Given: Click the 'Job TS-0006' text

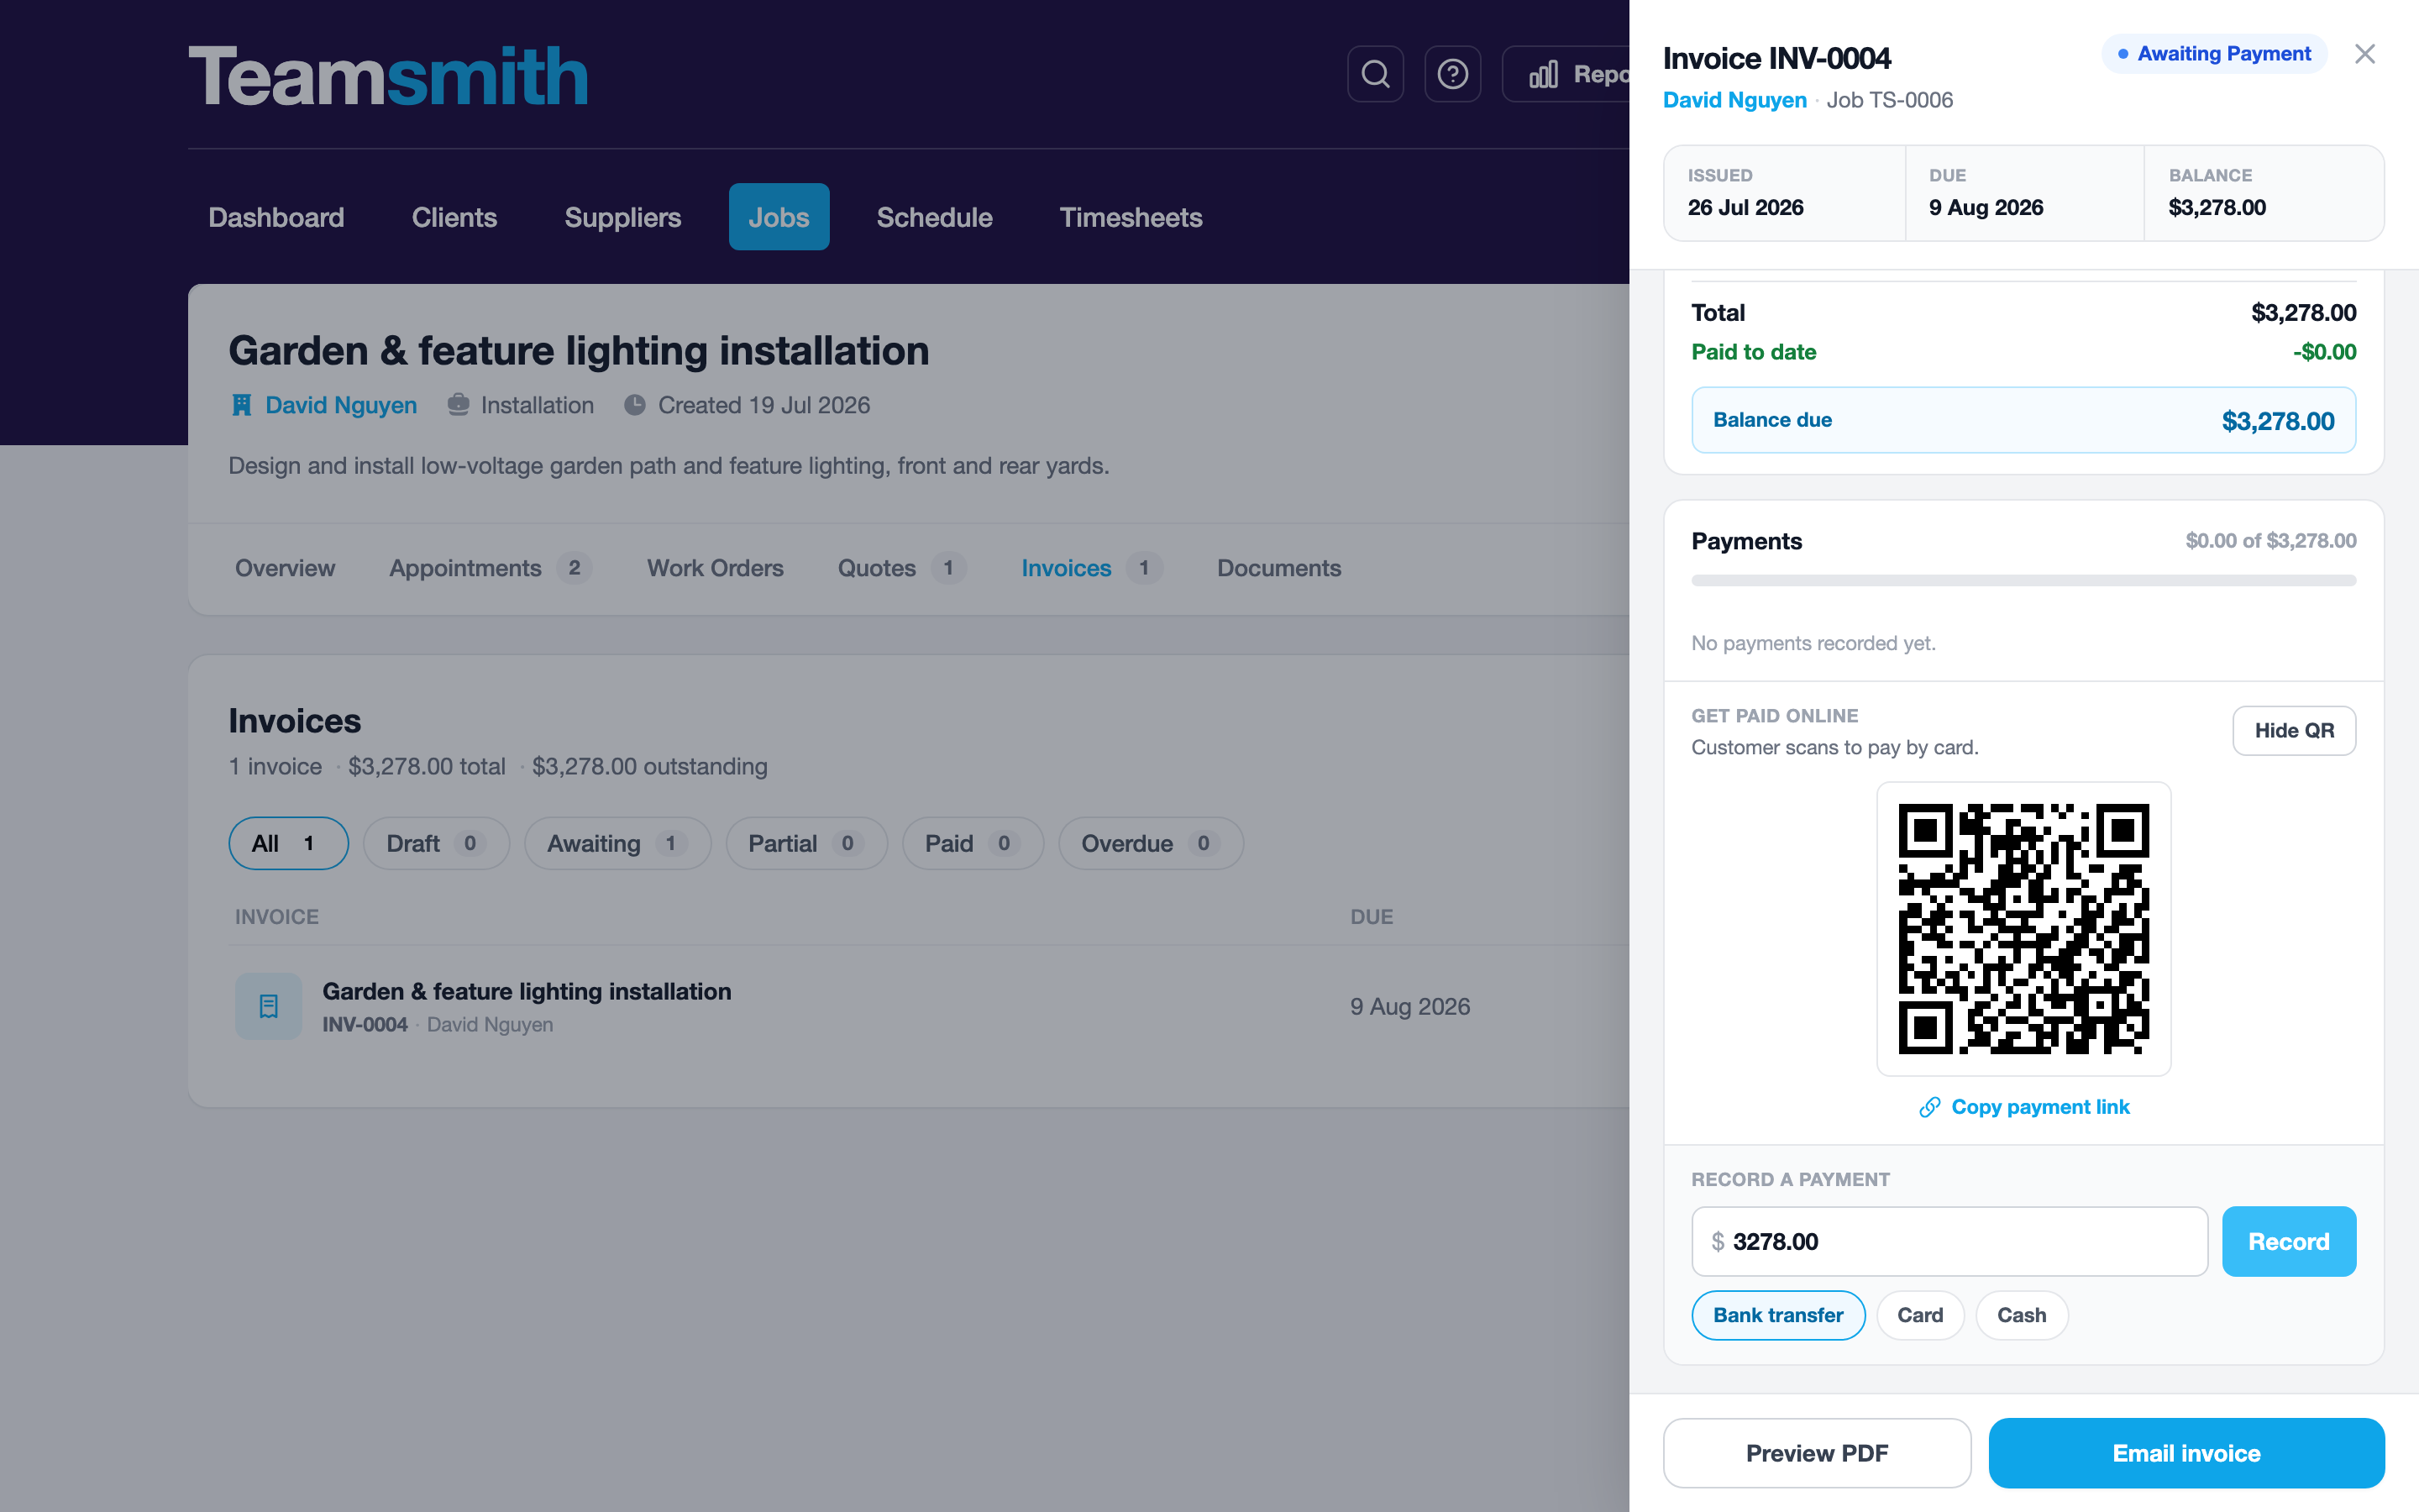Looking at the screenshot, I should tap(1889, 100).
